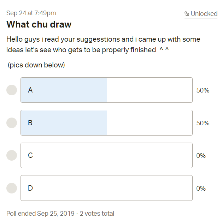Screen dimensions: 222x221
Task: Select the radio button for option A
Action: coord(12,90)
